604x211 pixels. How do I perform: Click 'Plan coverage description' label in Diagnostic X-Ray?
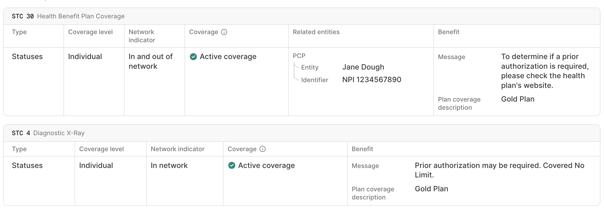pyautogui.click(x=373, y=193)
